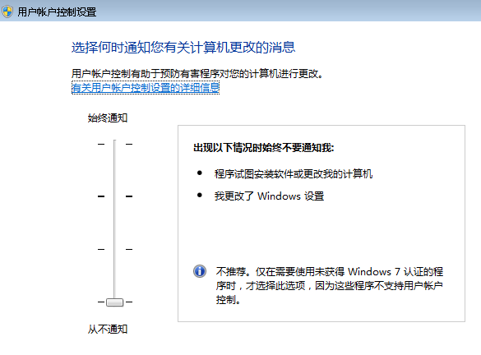Click the heading 选择何时通知您有关计算机更改的消息
This screenshot has height=355, width=481.
click(x=183, y=47)
